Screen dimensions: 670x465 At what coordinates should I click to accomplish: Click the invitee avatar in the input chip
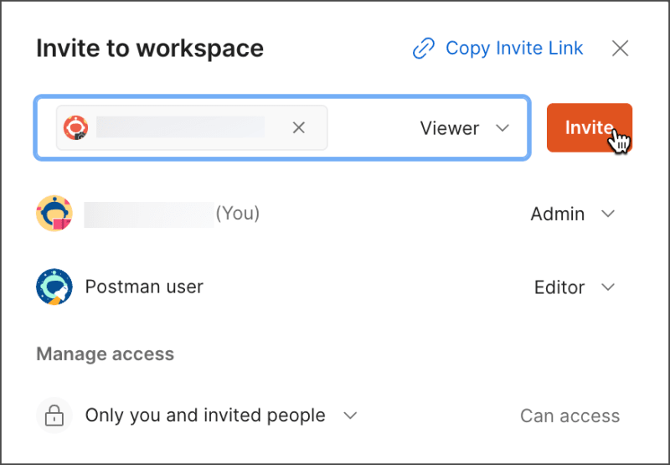pos(76,127)
